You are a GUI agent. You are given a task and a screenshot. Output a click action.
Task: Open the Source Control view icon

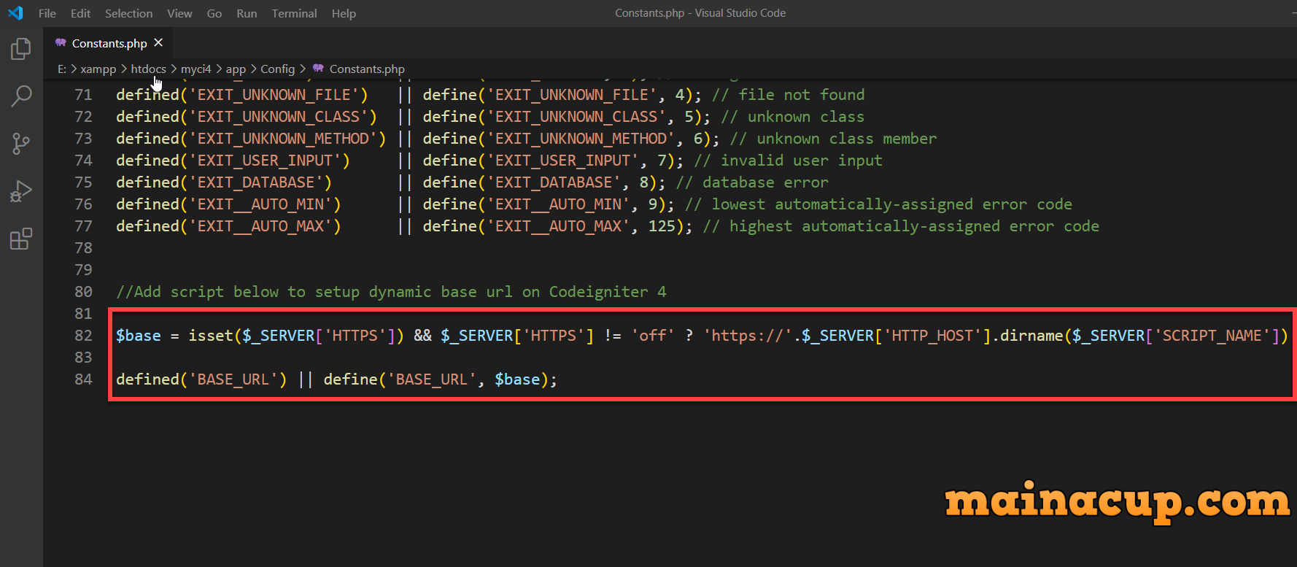coord(21,144)
